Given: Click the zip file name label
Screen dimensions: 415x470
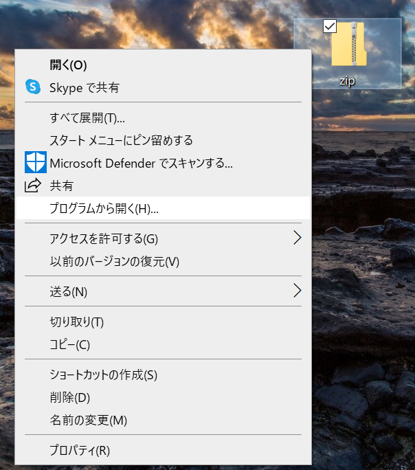Looking at the screenshot, I should click(347, 81).
